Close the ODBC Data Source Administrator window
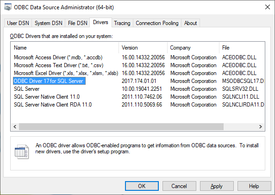The image size is (275, 195). (x=268, y=7)
